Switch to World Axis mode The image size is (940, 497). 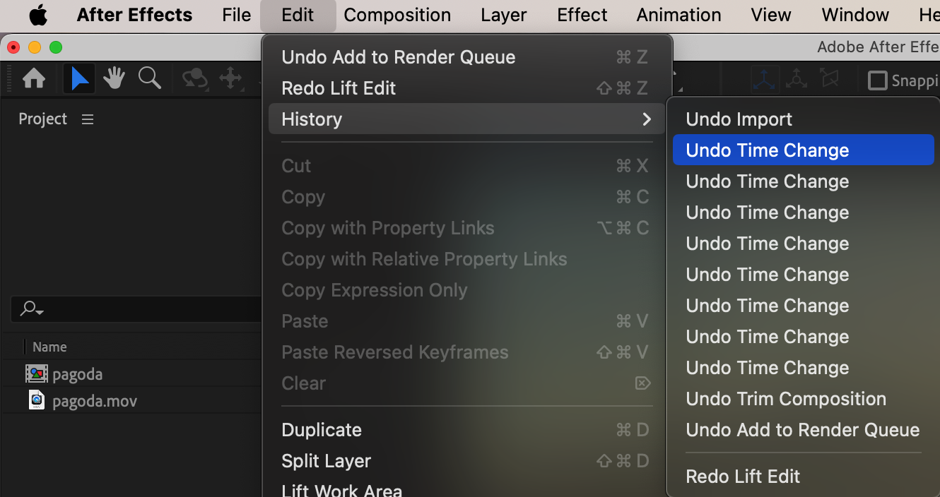(797, 80)
